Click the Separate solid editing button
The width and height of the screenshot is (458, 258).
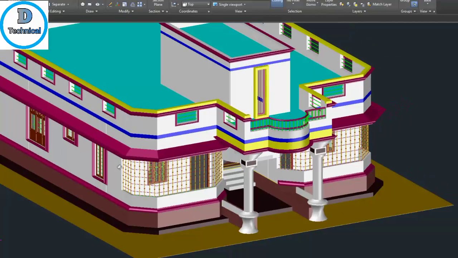coord(58,4)
